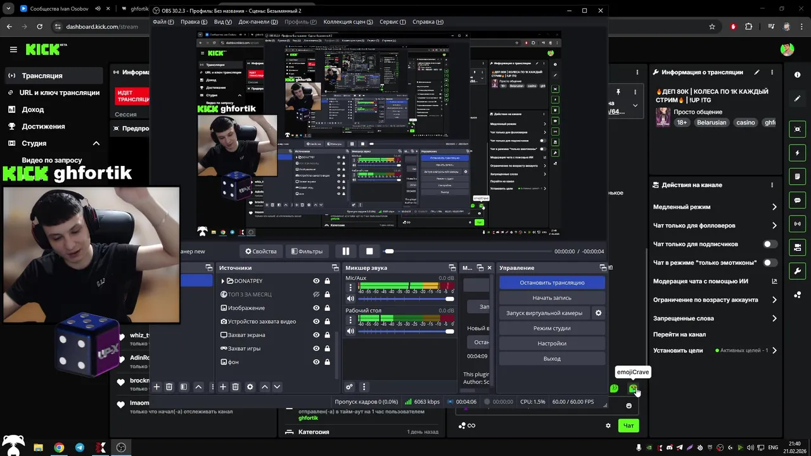Image resolution: width=811 pixels, height=456 pixels.
Task: Adjust Mic/Aux volume slider
Action: [406, 299]
